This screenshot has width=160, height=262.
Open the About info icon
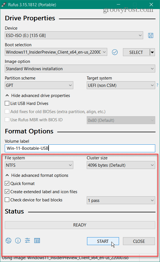(x=18, y=241)
